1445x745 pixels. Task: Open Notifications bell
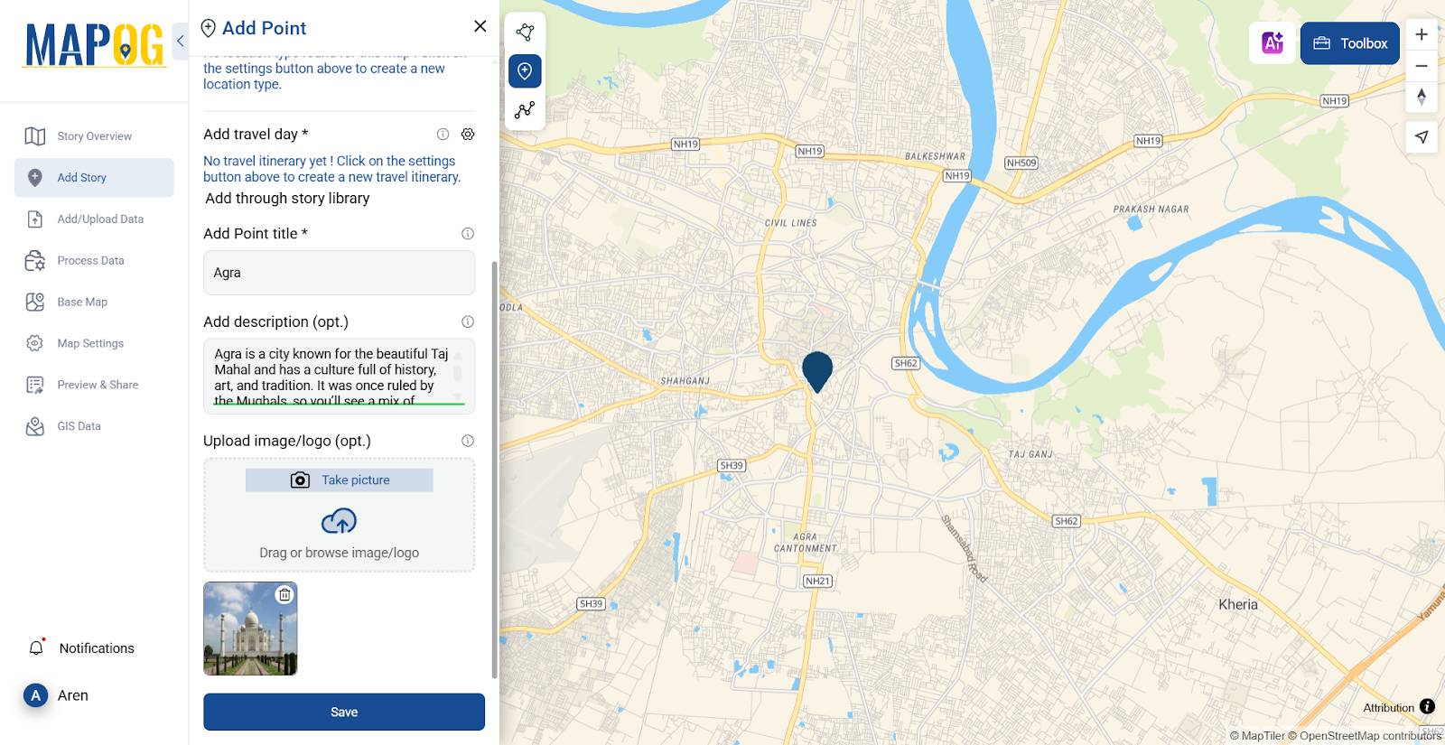(x=36, y=648)
